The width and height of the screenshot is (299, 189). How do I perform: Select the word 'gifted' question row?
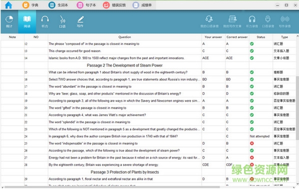tap(148, 108)
